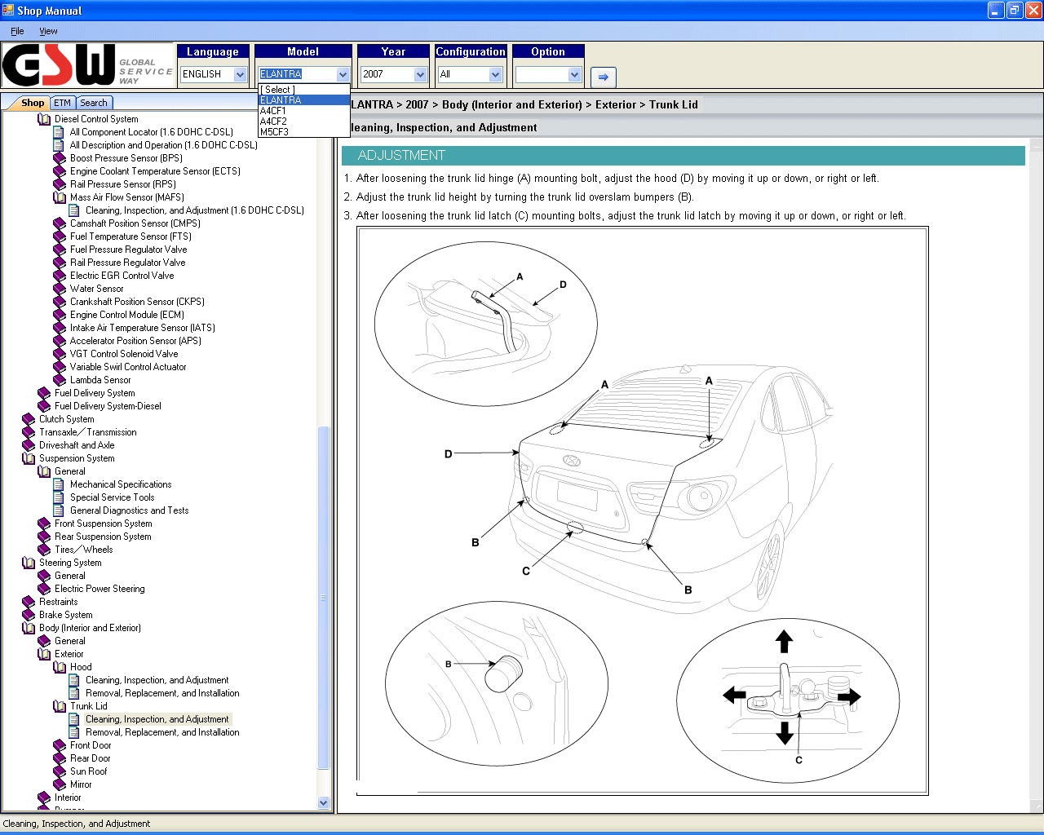
Task: Click the book icon beside Mirror
Action: [x=60, y=784]
